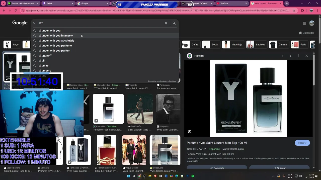
Task: Go back in browser history
Action: click(4, 10)
